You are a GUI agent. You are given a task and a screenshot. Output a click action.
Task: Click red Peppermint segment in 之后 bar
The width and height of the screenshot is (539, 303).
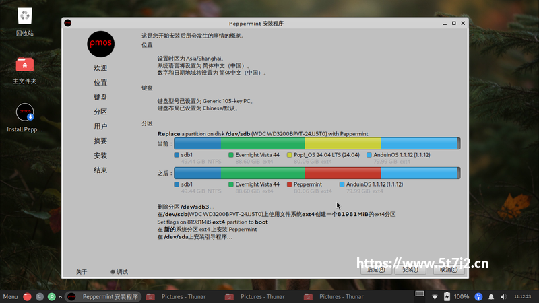pyautogui.click(x=343, y=173)
